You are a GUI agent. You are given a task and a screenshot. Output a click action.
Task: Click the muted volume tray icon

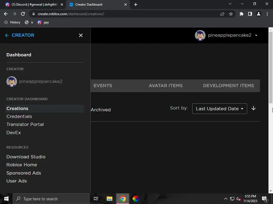click(x=238, y=199)
